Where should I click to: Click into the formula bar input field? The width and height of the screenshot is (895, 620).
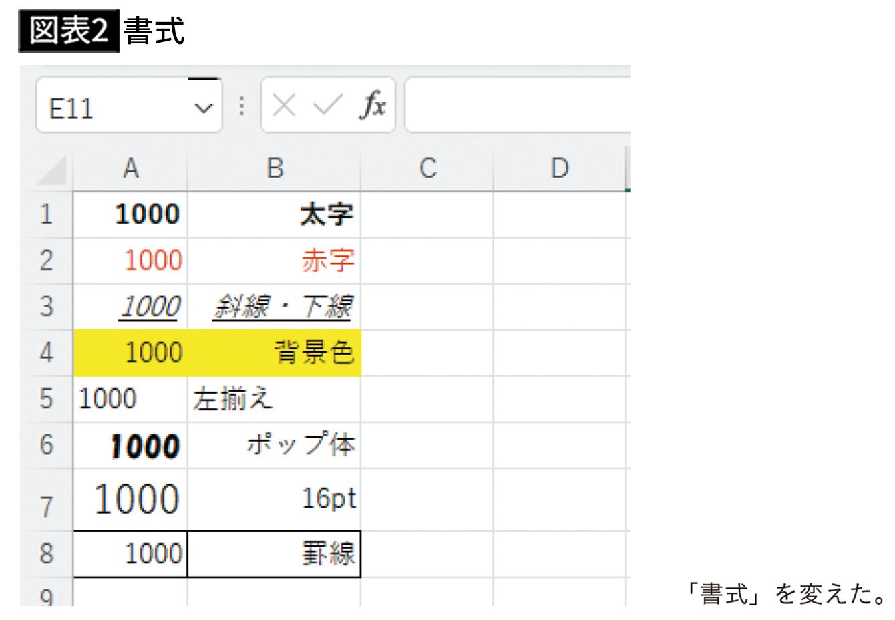click(x=518, y=106)
